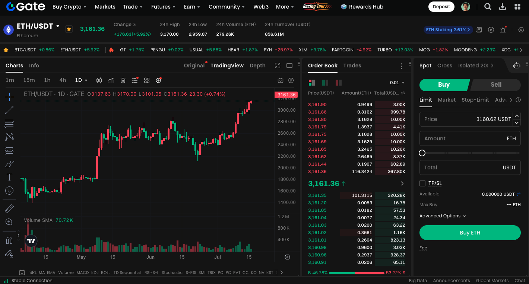Expand the Futures menu

[163, 7]
